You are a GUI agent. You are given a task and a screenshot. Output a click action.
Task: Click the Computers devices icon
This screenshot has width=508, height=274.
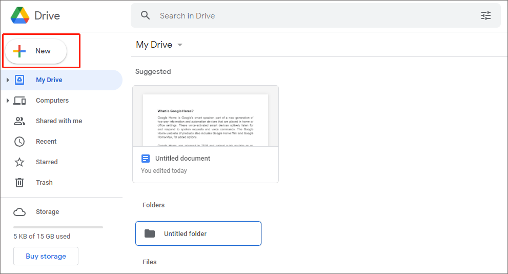pos(19,101)
